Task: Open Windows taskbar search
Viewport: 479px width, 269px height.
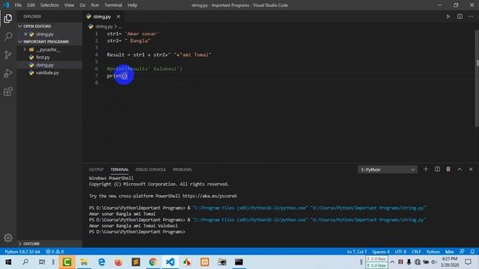Action: [25, 262]
